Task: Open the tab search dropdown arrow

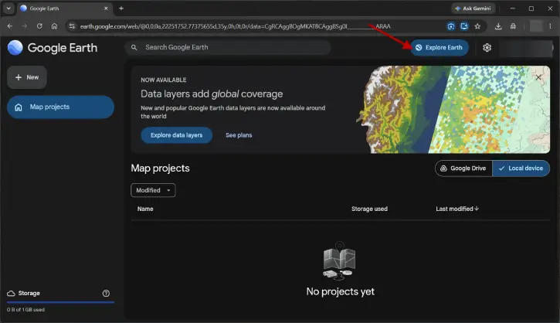Action: click(x=8, y=8)
